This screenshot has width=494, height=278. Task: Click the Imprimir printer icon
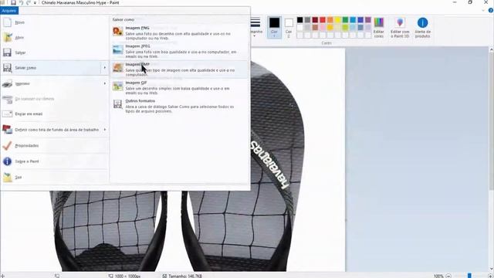point(7,84)
